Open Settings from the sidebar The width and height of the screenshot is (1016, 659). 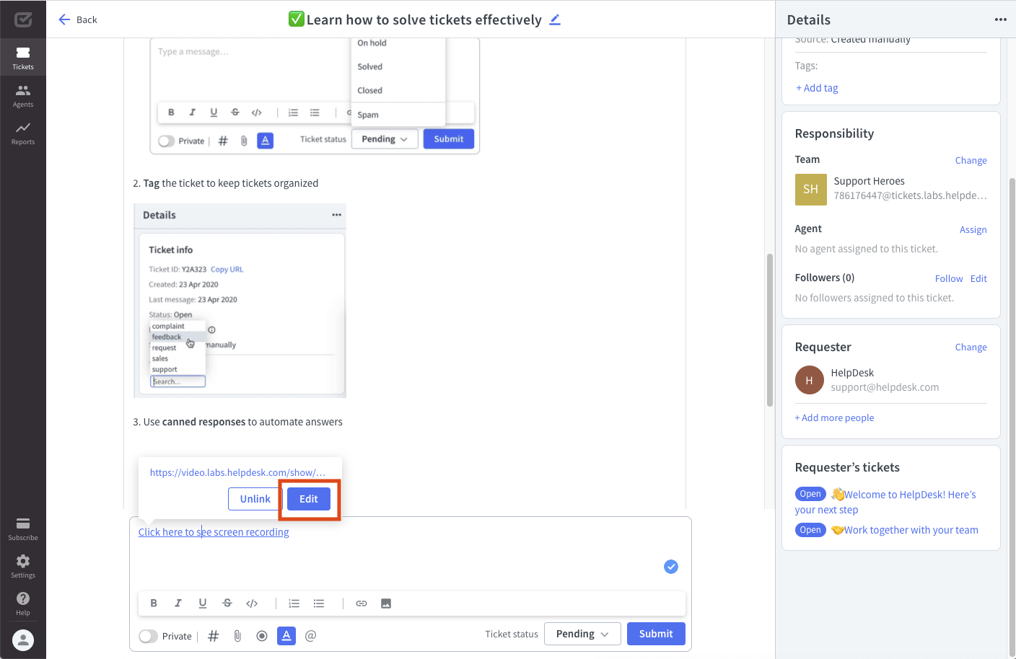(x=23, y=566)
